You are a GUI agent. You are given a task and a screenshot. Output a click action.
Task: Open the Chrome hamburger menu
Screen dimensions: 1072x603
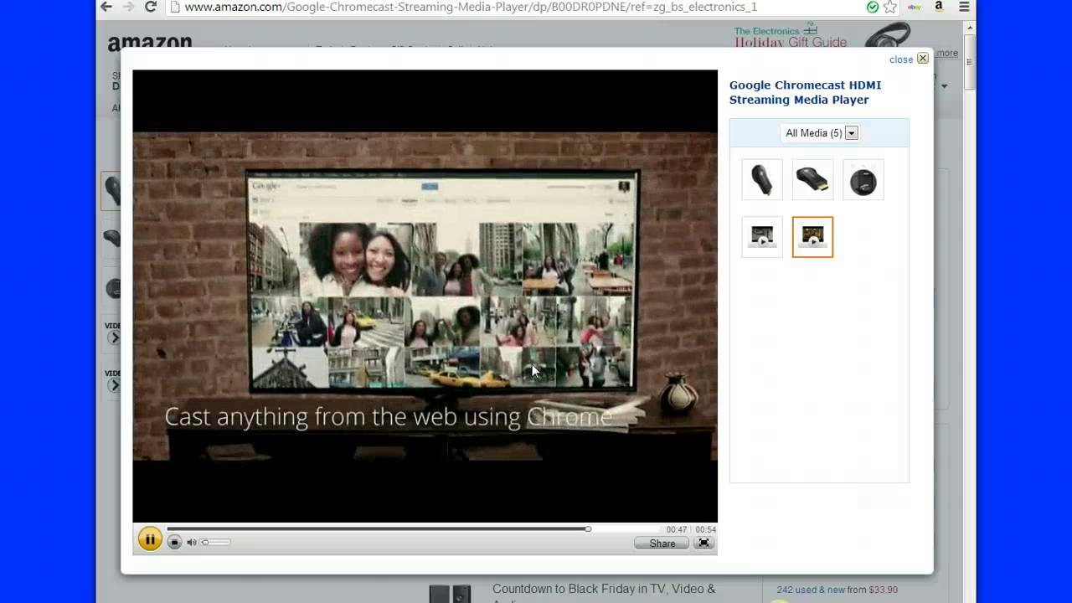(964, 7)
